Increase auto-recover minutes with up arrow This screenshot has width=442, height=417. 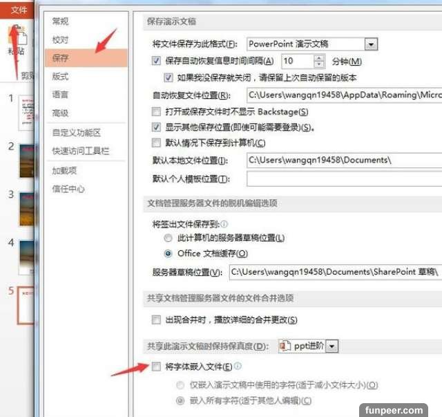coord(319,58)
